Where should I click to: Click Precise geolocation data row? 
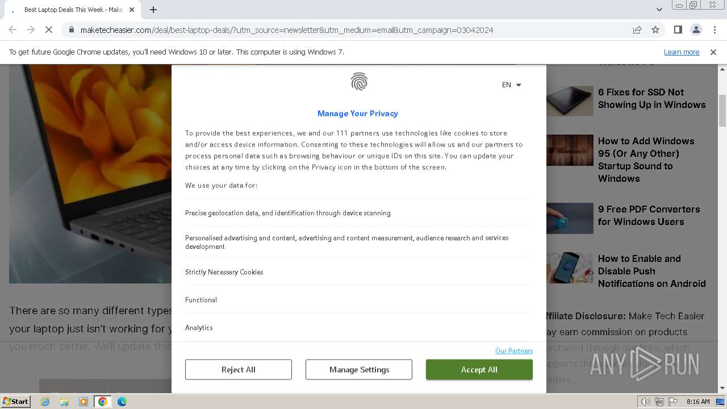point(359,213)
